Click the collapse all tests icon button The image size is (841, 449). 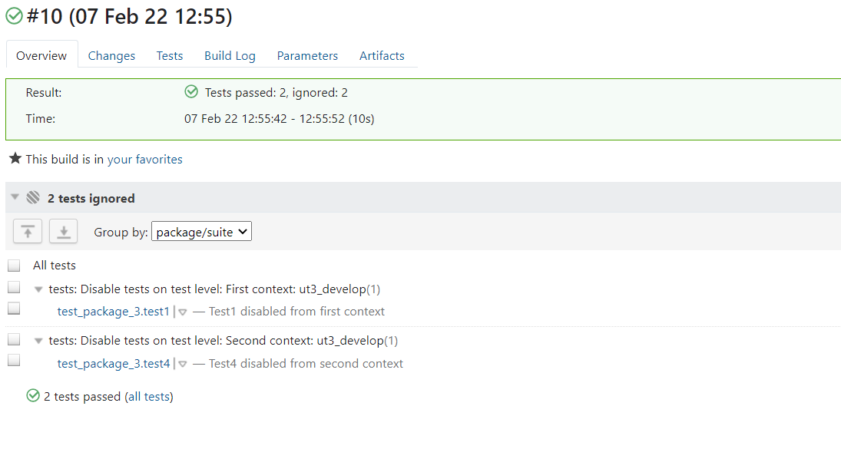coord(28,232)
